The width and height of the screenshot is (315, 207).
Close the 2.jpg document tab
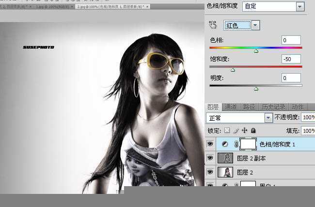tap(147, 7)
